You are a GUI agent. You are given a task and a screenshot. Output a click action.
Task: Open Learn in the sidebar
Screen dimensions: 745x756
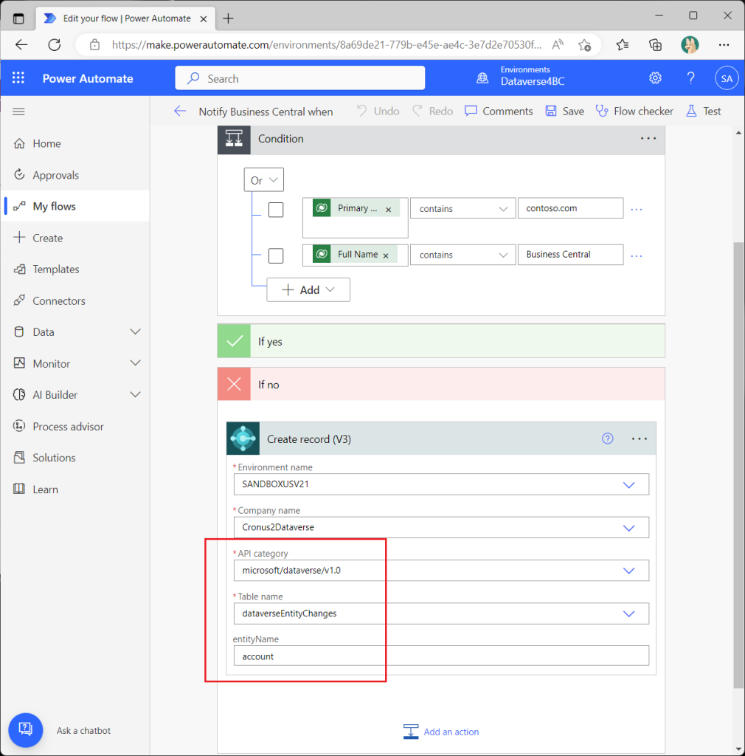click(75, 489)
